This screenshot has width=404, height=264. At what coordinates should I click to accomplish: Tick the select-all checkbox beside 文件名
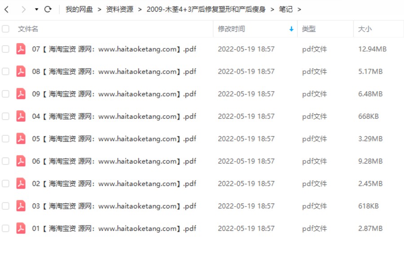(x=5, y=29)
